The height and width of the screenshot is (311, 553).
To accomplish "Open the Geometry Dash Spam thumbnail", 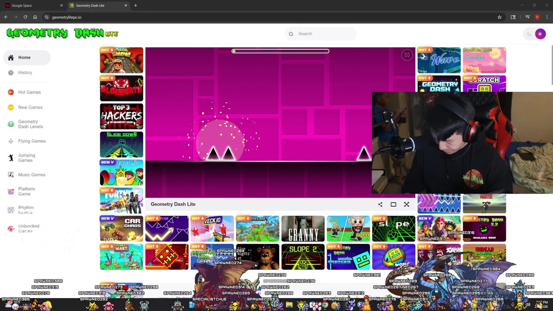I will point(212,257).
